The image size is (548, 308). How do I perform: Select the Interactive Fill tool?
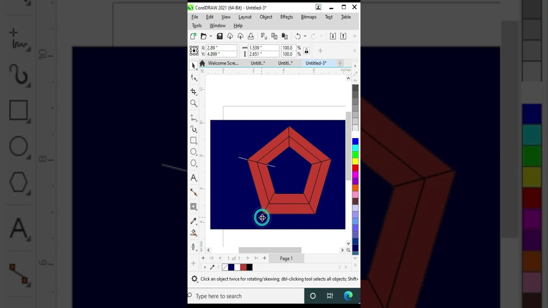tap(194, 233)
